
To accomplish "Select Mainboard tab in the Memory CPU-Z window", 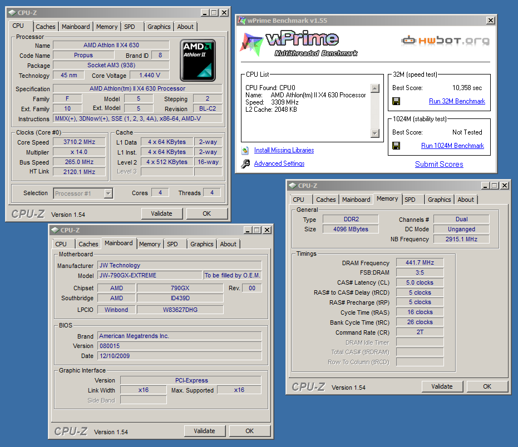I will (356, 200).
